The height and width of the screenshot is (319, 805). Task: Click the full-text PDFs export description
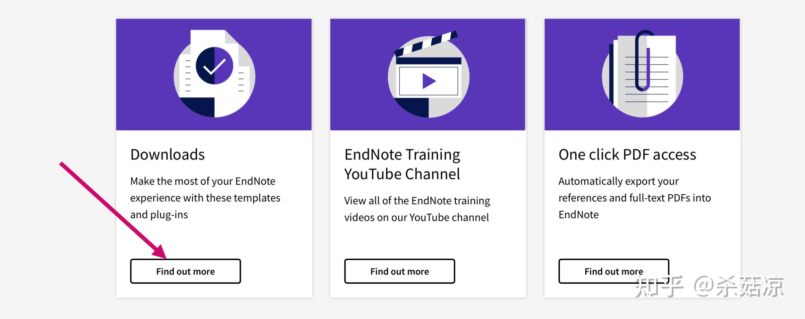(634, 198)
